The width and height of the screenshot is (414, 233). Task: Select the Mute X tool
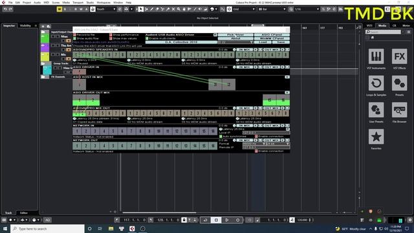tap(173, 9)
